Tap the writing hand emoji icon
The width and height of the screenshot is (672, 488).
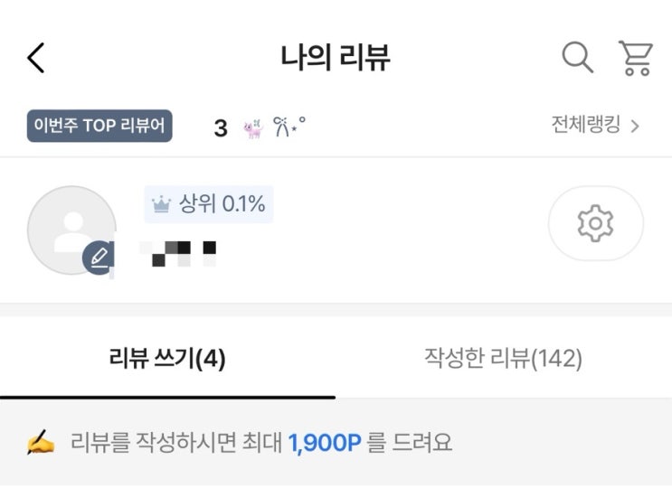pyautogui.click(x=41, y=443)
